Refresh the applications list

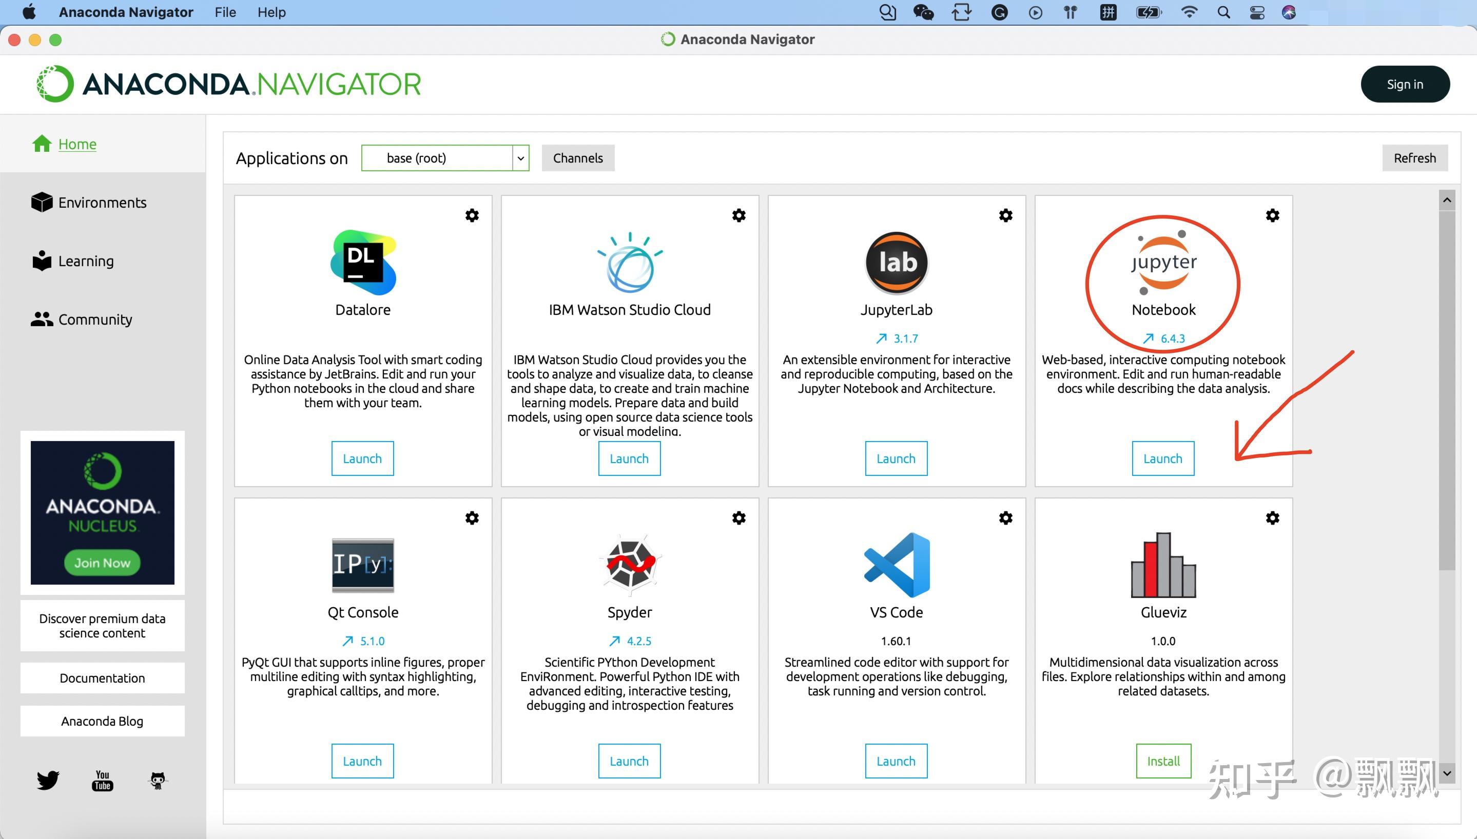point(1415,158)
